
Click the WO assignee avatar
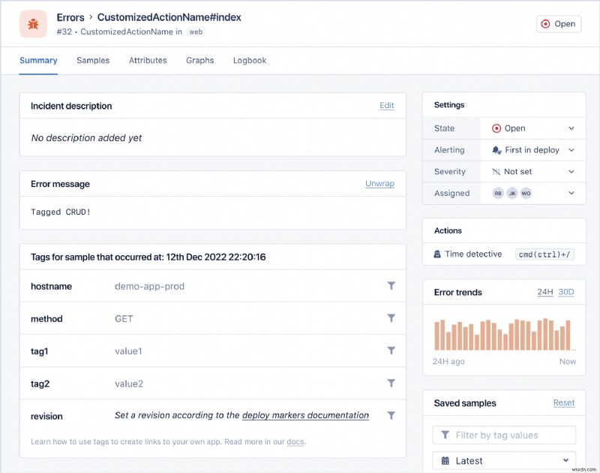click(526, 194)
